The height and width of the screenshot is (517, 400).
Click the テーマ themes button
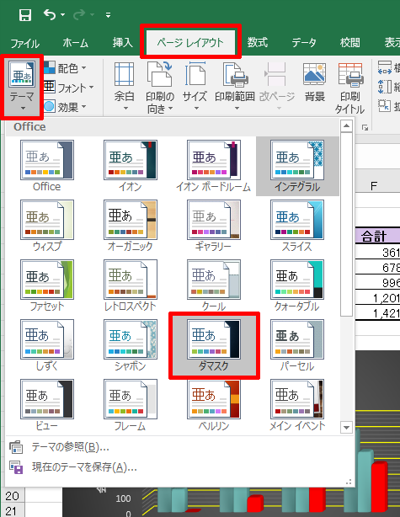coord(22,87)
